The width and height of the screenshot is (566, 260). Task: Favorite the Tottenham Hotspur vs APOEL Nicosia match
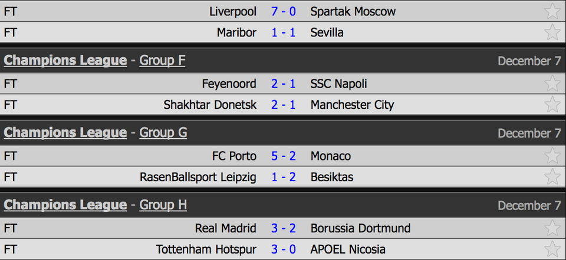coord(552,249)
